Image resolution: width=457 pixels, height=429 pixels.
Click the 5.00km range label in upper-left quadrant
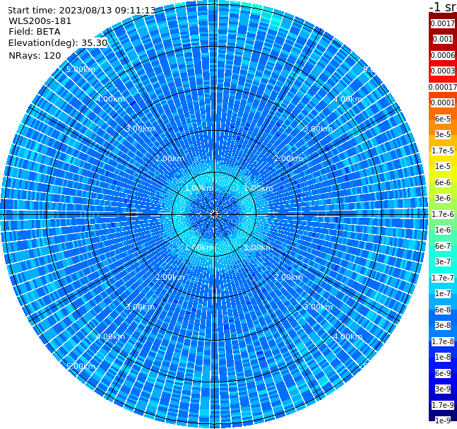tap(81, 70)
